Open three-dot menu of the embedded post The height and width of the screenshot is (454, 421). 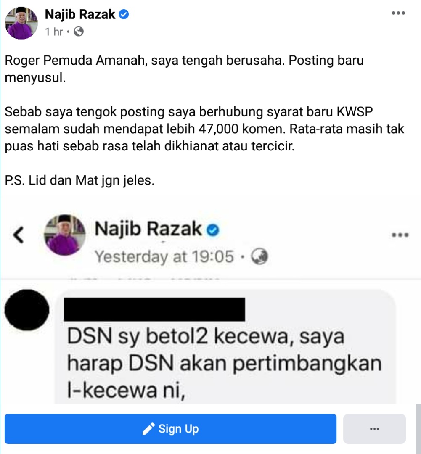(400, 235)
